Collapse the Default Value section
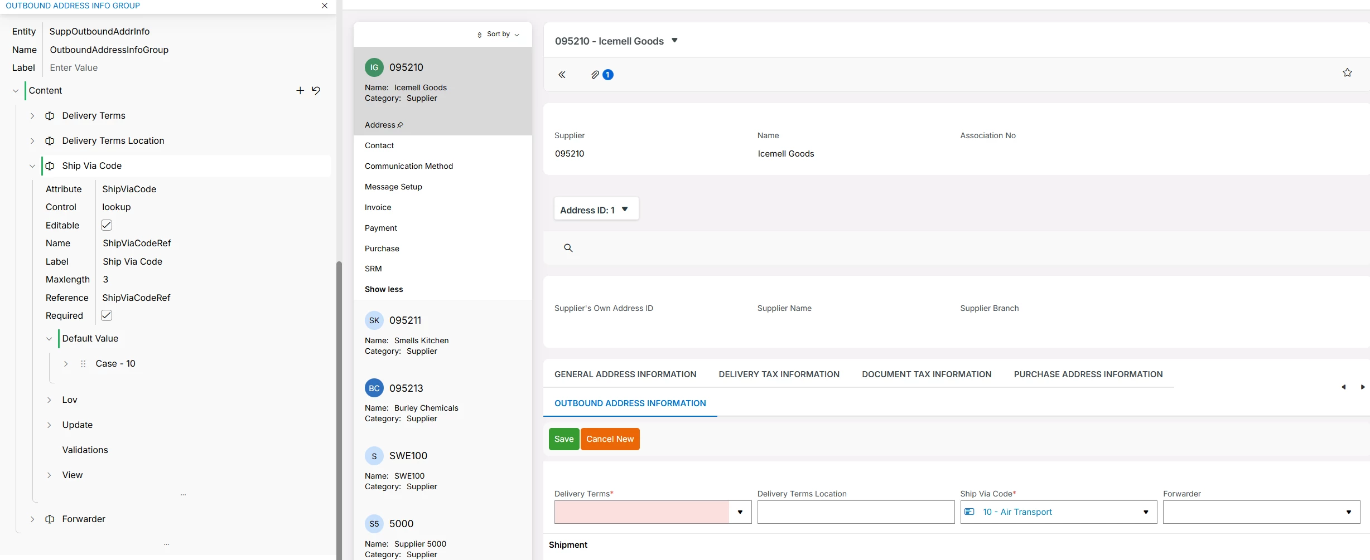1370x560 pixels. (49, 339)
